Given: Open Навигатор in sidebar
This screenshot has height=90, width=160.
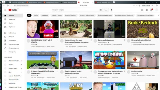Looking at the screenshot, I should point(13,19).
